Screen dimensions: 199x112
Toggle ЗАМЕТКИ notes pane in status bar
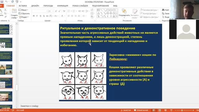[126, 110]
